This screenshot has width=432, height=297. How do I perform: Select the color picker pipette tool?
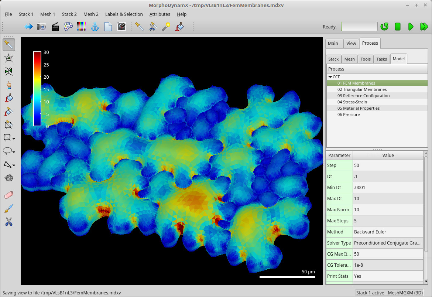[8, 44]
